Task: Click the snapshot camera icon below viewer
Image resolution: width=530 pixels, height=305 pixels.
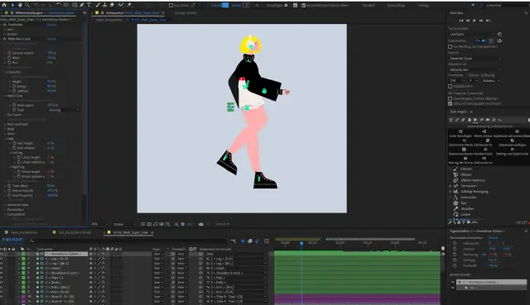Action: pos(201,224)
